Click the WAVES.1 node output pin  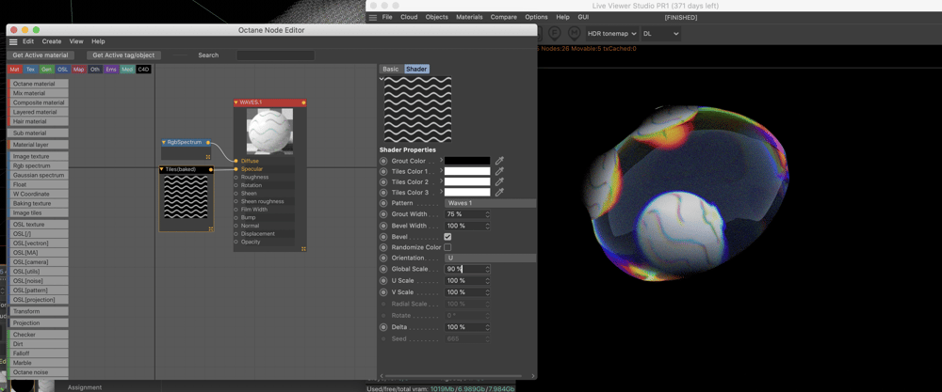coord(303,102)
